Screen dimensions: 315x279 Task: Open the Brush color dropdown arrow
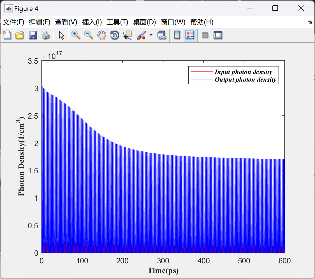point(151,35)
